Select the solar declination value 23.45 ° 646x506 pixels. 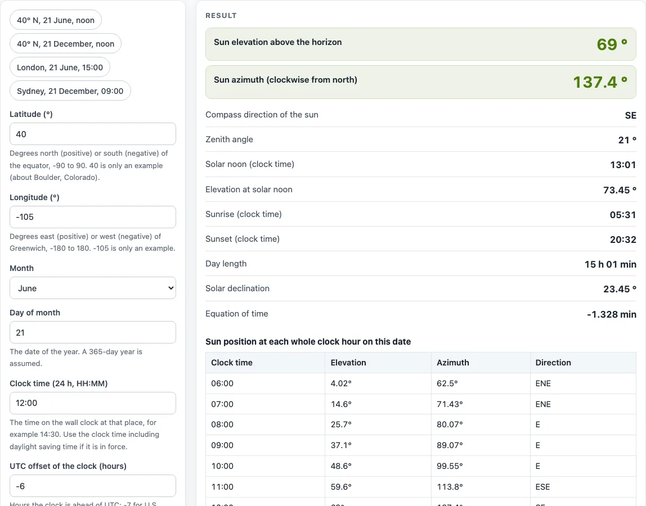click(x=620, y=289)
